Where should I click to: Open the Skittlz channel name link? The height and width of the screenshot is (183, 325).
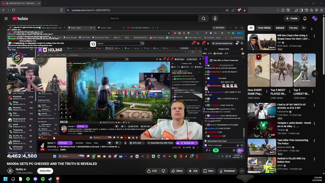point(19,169)
